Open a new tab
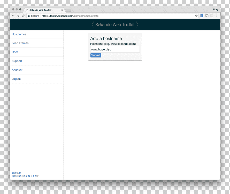230x194 pixels. tap(68, 10)
